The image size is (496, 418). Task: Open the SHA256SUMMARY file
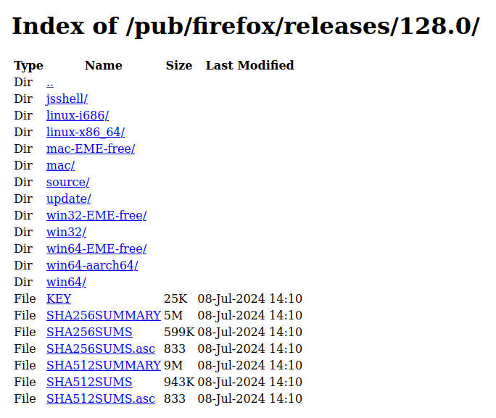pos(104,315)
